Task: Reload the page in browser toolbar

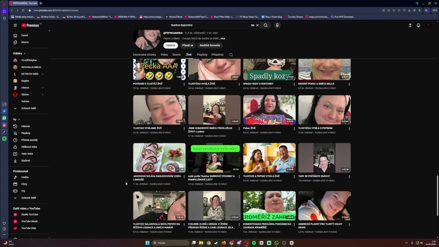Action: pyautogui.click(x=23, y=10)
